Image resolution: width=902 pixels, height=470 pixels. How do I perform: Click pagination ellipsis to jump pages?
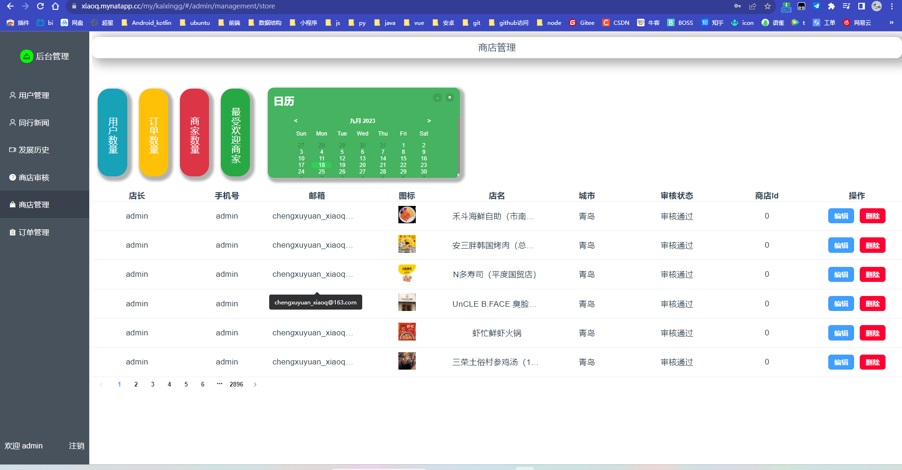point(219,384)
